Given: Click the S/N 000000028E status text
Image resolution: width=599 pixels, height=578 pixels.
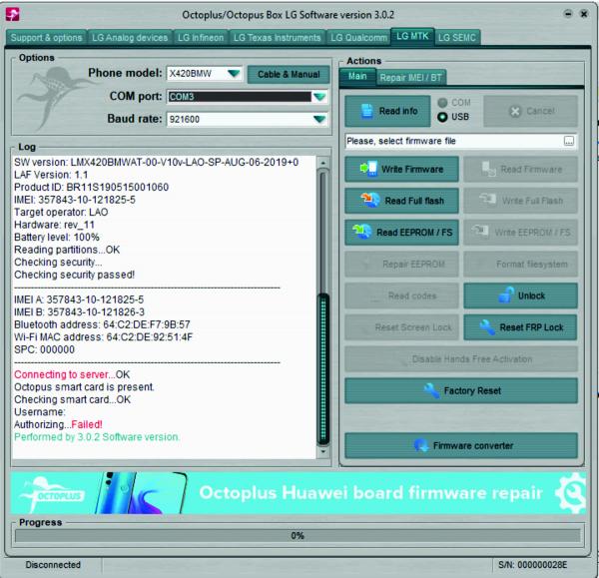Looking at the screenshot, I should [532, 565].
